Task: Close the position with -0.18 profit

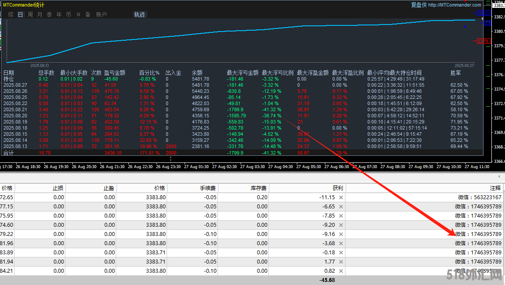Action: tap(341, 253)
